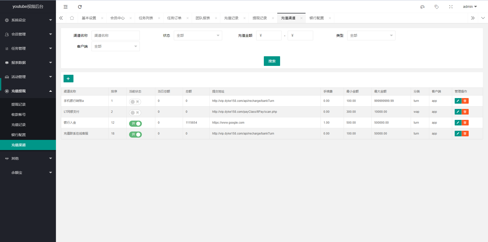488x242 pixels.
Task: Click the tag note icon in header
Action: click(x=436, y=7)
